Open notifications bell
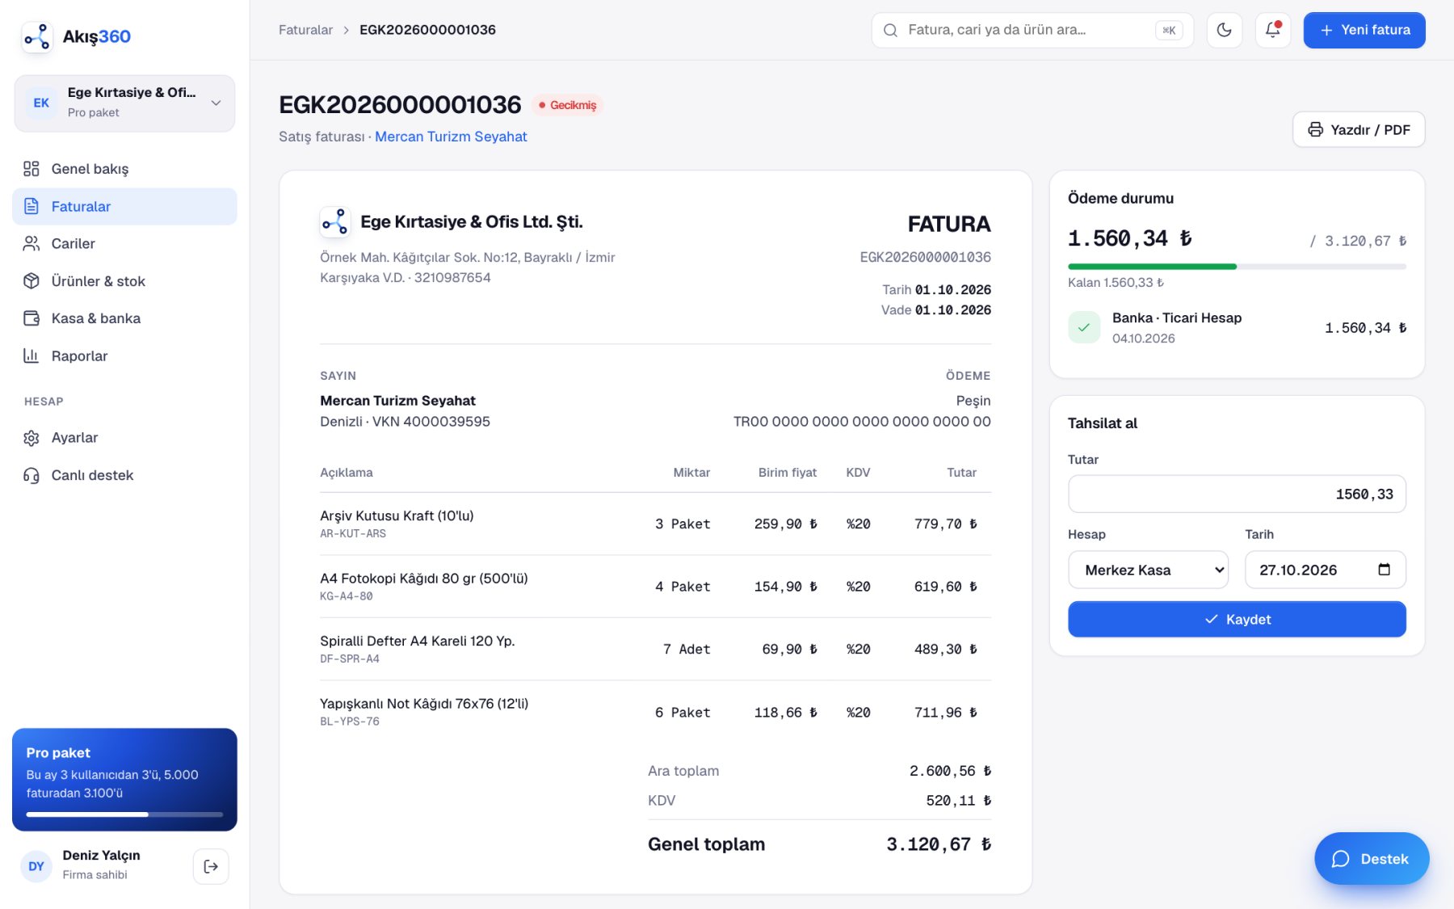The image size is (1454, 909). [x=1272, y=30]
